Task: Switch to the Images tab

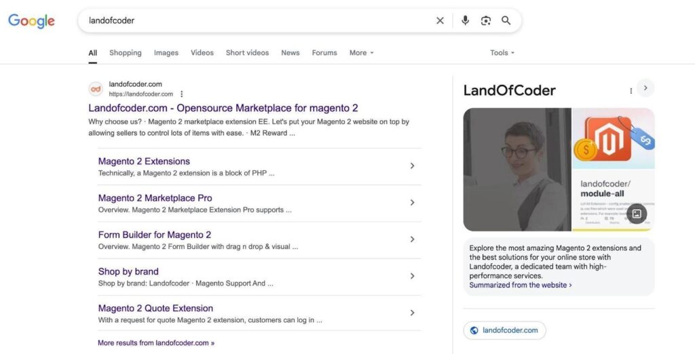Action: [166, 53]
